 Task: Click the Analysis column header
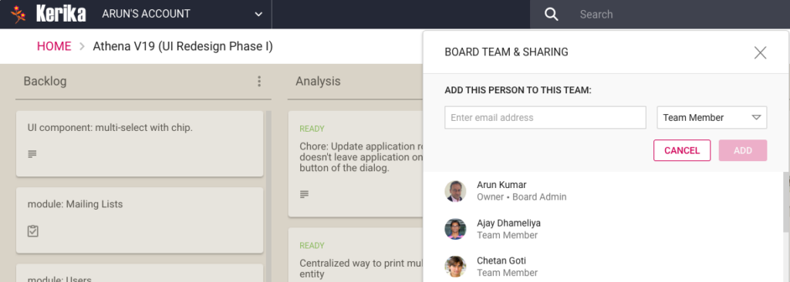coord(318,81)
